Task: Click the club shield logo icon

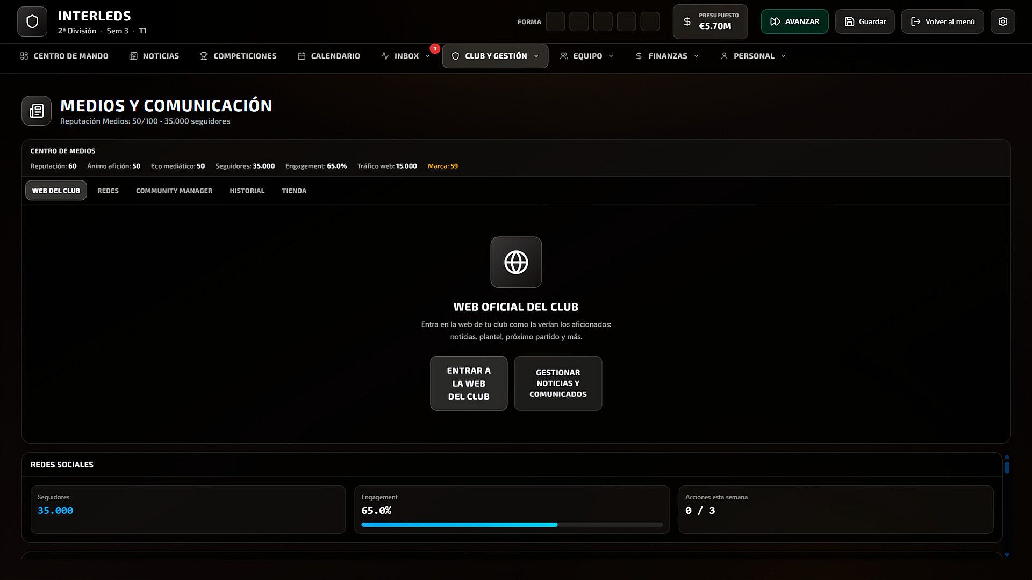Action: (x=32, y=21)
